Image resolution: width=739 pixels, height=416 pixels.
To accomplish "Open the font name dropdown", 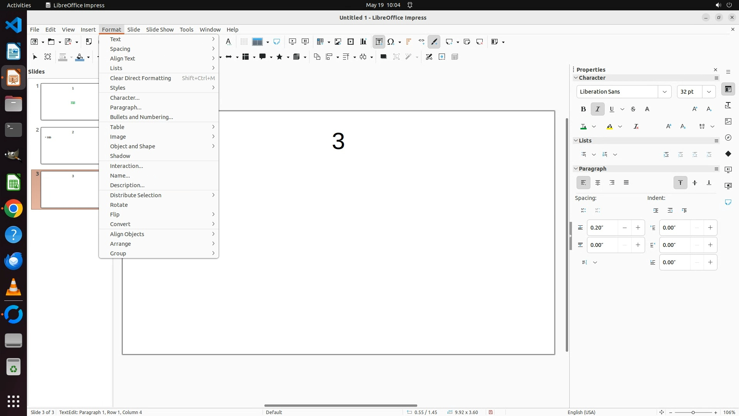I will [664, 92].
